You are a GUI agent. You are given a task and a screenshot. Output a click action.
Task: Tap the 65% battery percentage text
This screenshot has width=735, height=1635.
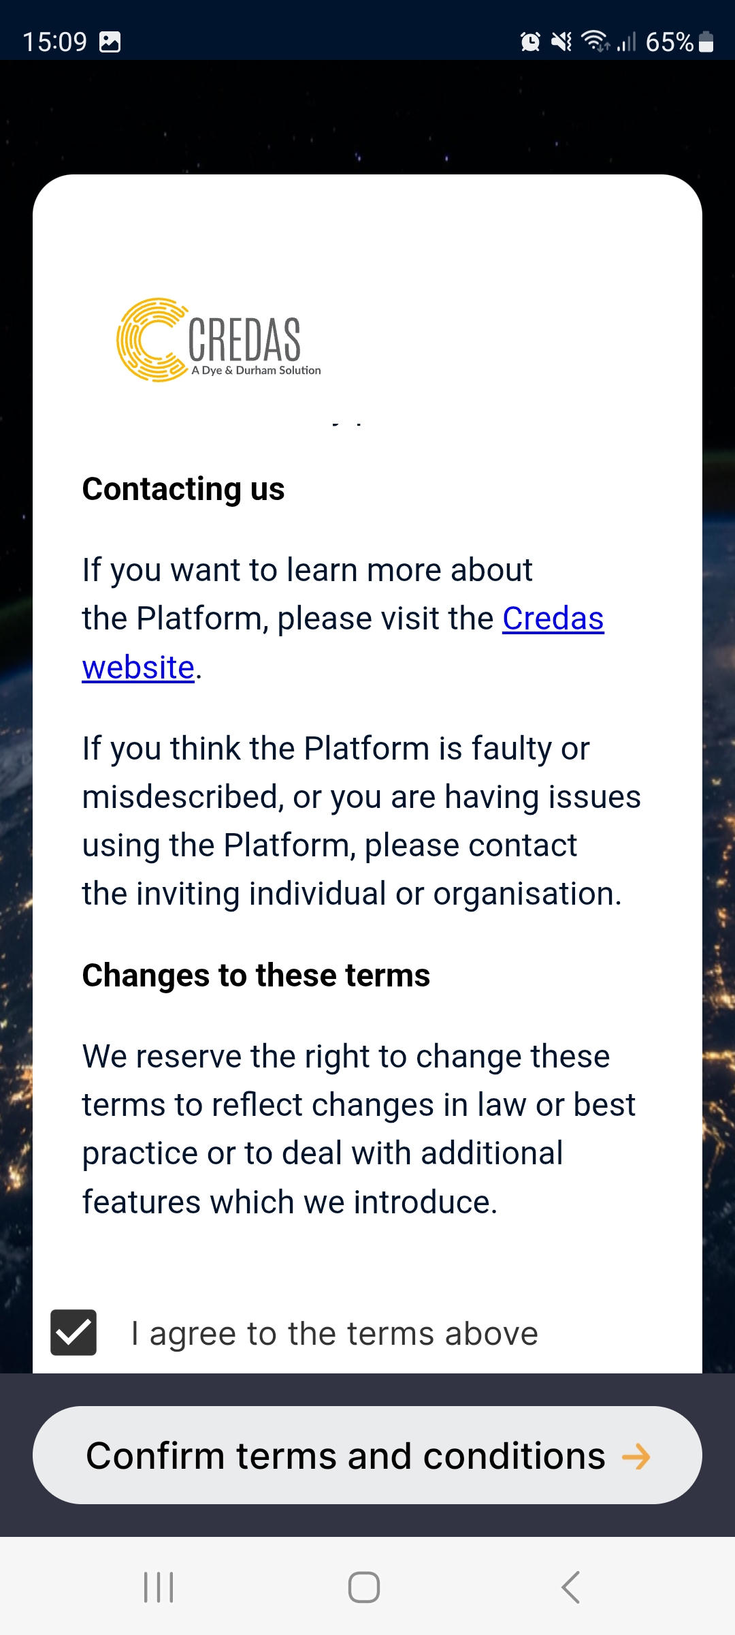[x=669, y=42]
